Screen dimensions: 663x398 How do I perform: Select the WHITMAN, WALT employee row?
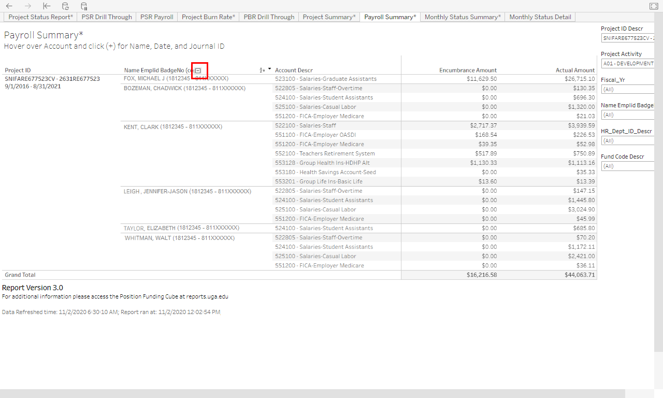pyautogui.click(x=180, y=238)
